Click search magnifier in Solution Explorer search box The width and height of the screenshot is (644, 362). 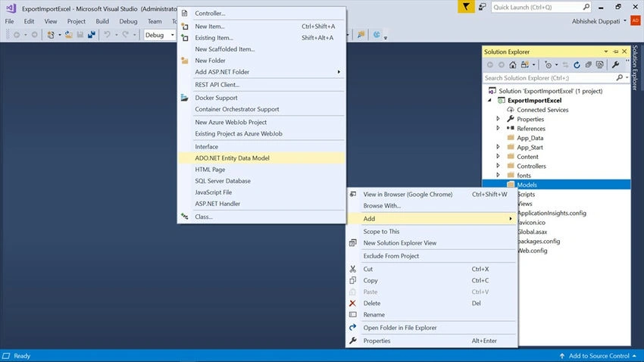pyautogui.click(x=619, y=77)
